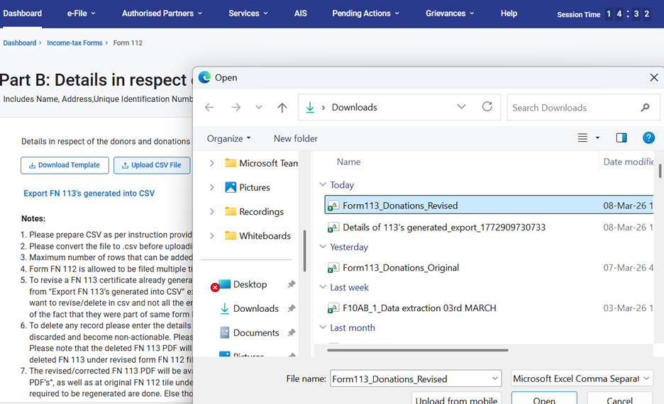Collapse the Yesterday file group
664x404 pixels.
coord(323,247)
